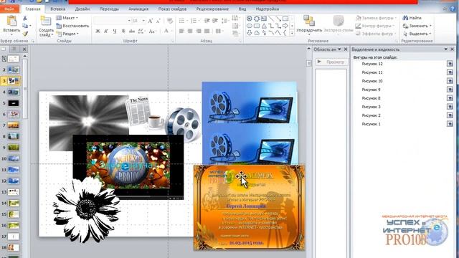Switch to the Анимация tab
This screenshot has height=258, width=459.
tap(138, 9)
